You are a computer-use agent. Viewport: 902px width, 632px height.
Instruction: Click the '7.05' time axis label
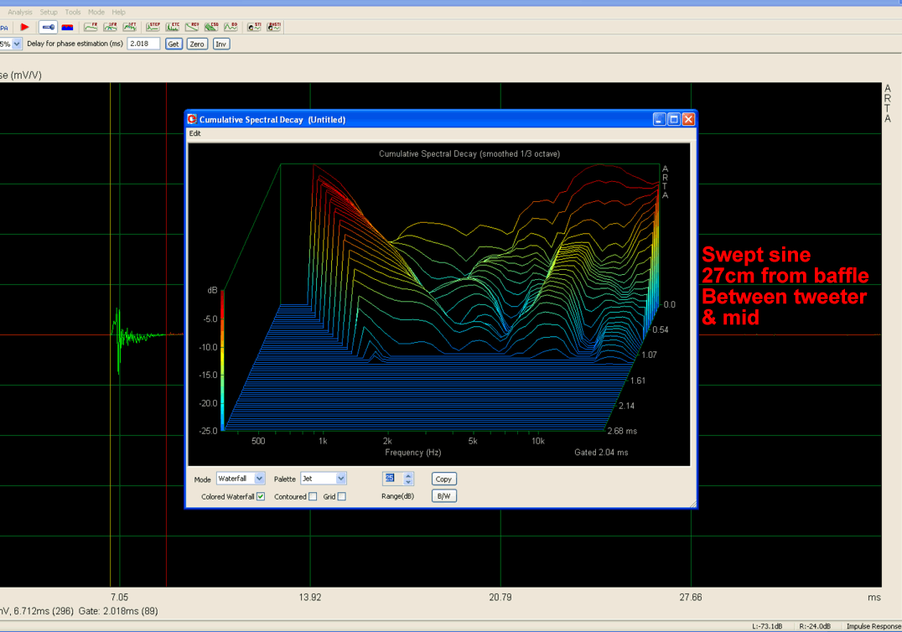tap(120, 598)
